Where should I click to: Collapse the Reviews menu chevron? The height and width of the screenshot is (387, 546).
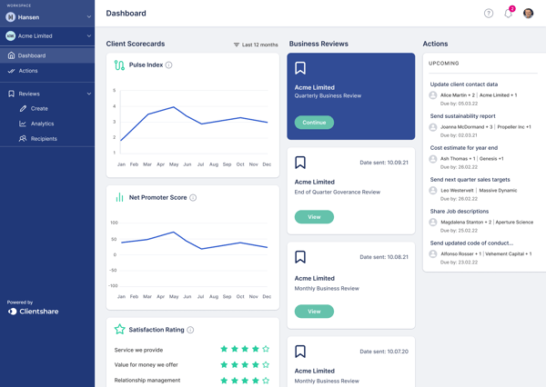(89, 94)
